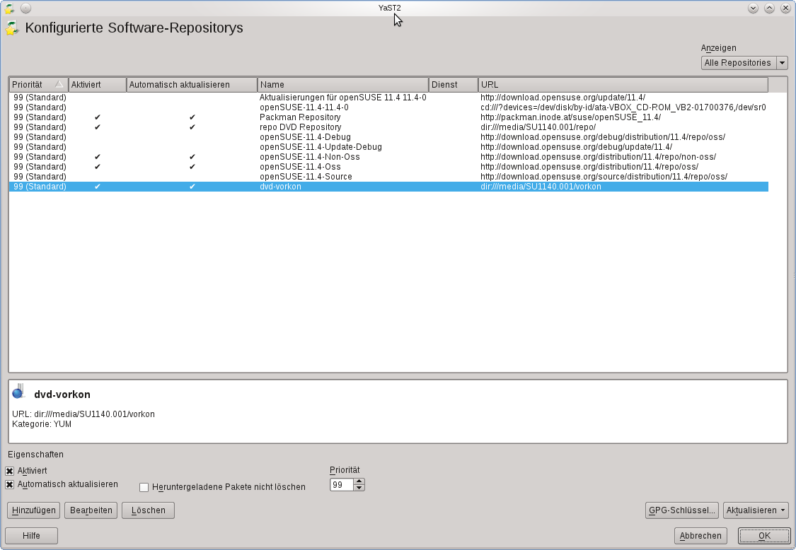
Task: Toggle the Aktiviert checkbox under Eigenschaften
Action: 10,472
